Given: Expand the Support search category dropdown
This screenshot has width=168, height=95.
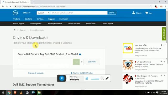Looking at the screenshot, I should coord(43,13).
